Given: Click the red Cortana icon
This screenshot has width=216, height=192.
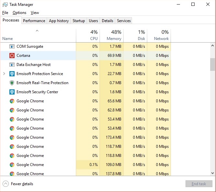Looking at the screenshot, I should [12, 56].
